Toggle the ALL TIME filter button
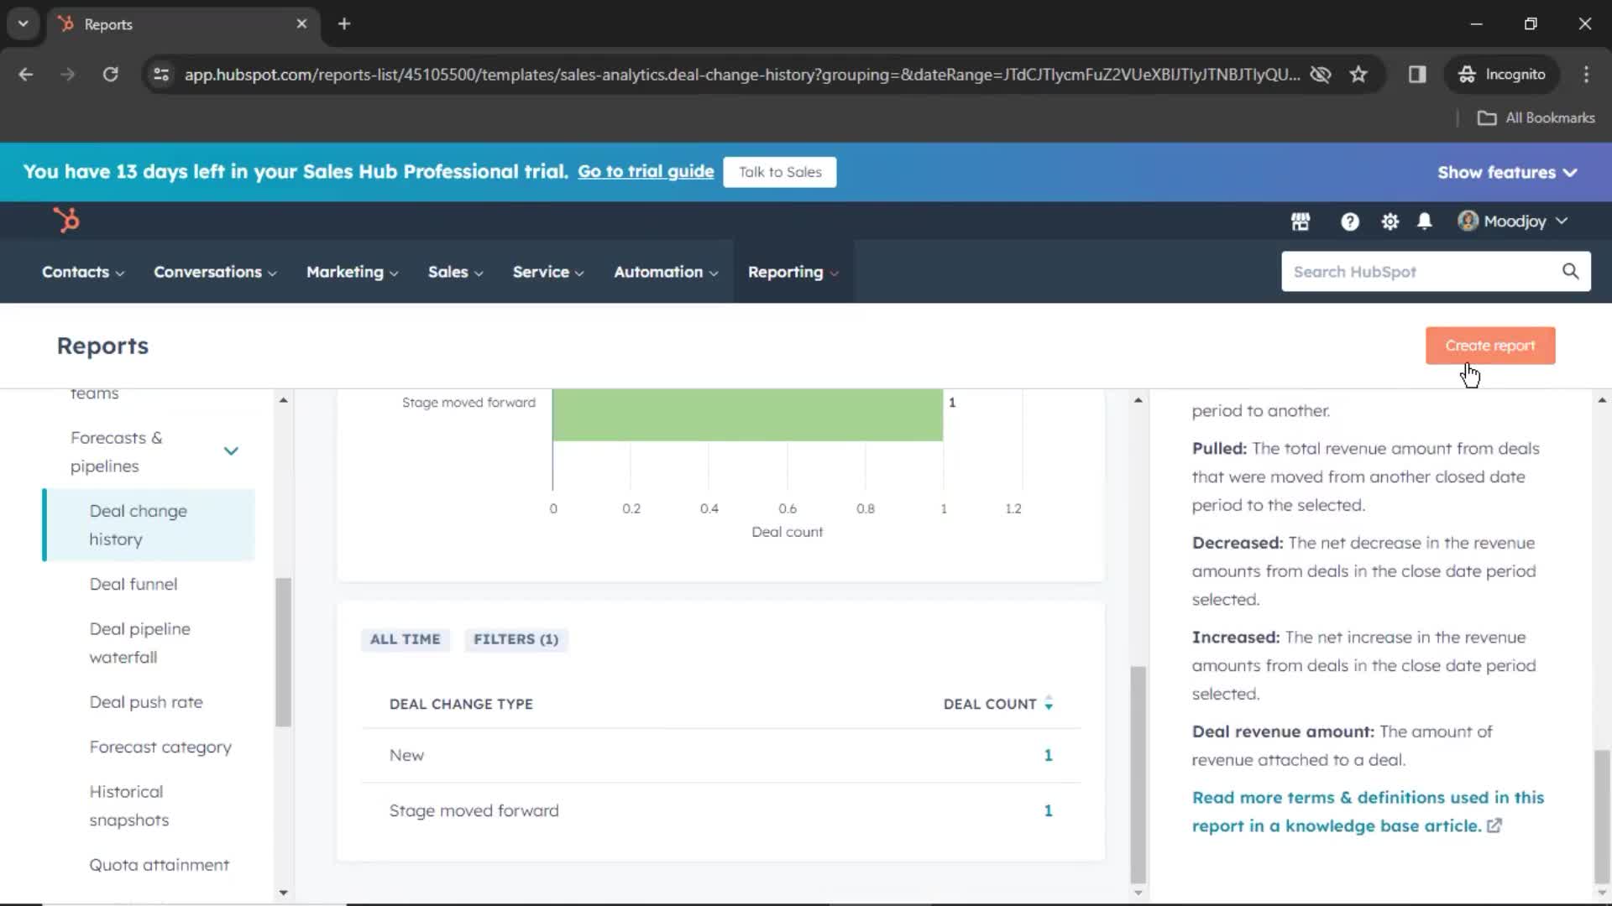 (x=404, y=638)
